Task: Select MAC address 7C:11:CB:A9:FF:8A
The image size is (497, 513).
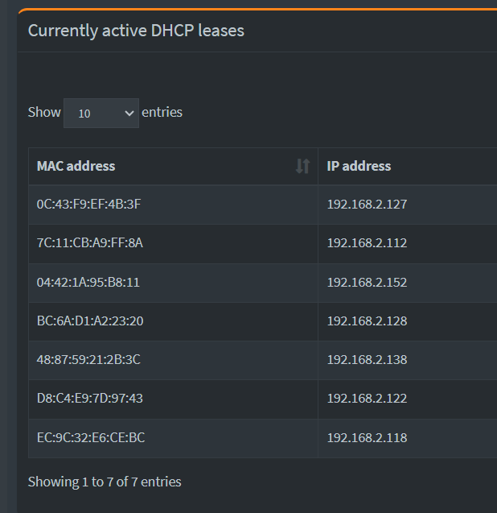Action: point(90,242)
